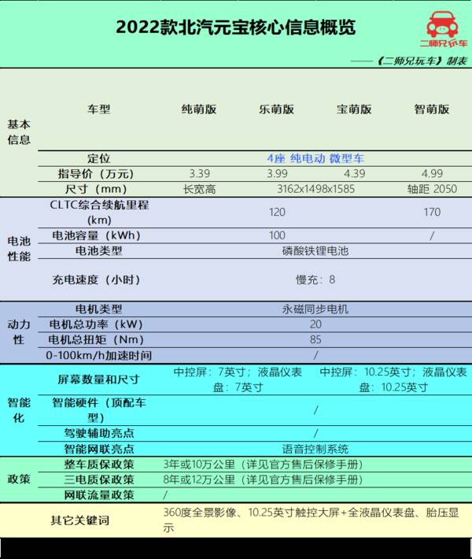Click the 长宽高 cell
The width and height of the screenshot is (472, 559).
[199, 189]
